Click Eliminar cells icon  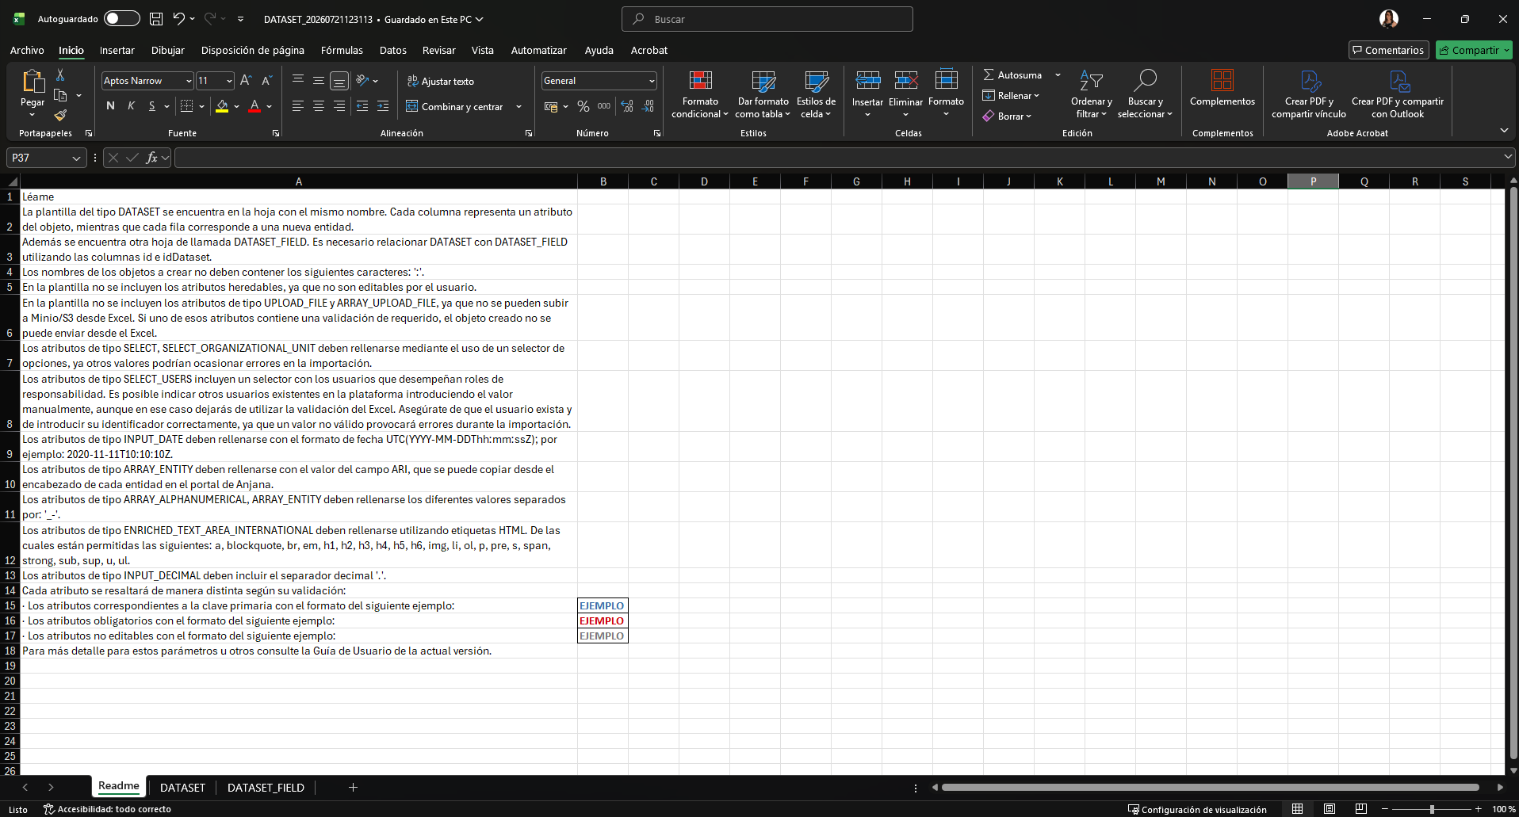click(905, 79)
